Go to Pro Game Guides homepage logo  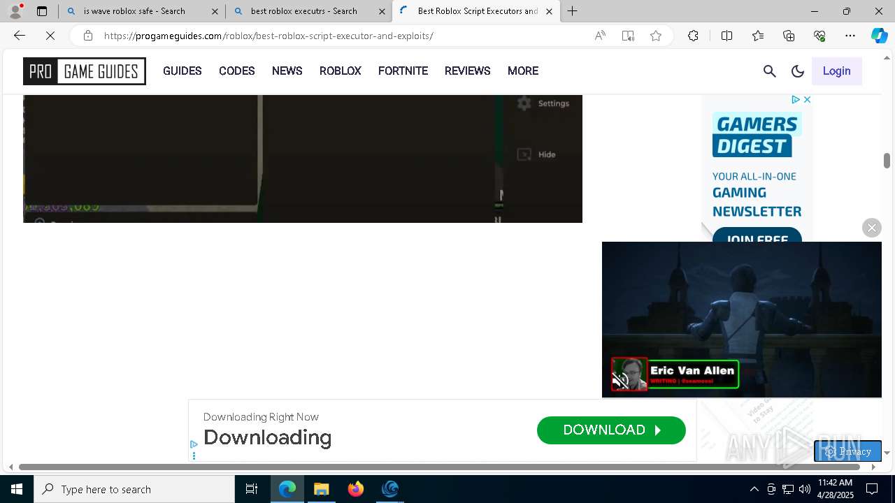(85, 71)
